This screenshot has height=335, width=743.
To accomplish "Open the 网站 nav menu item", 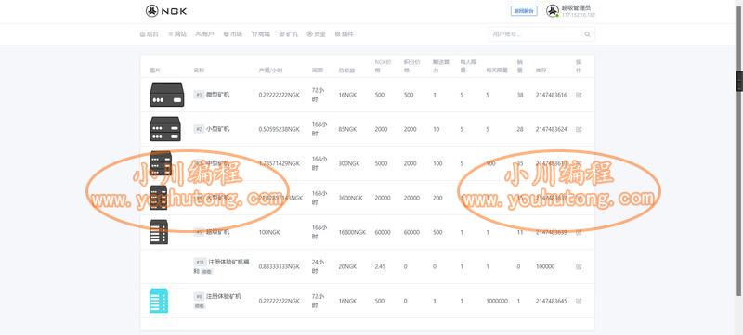I will 177,34.
